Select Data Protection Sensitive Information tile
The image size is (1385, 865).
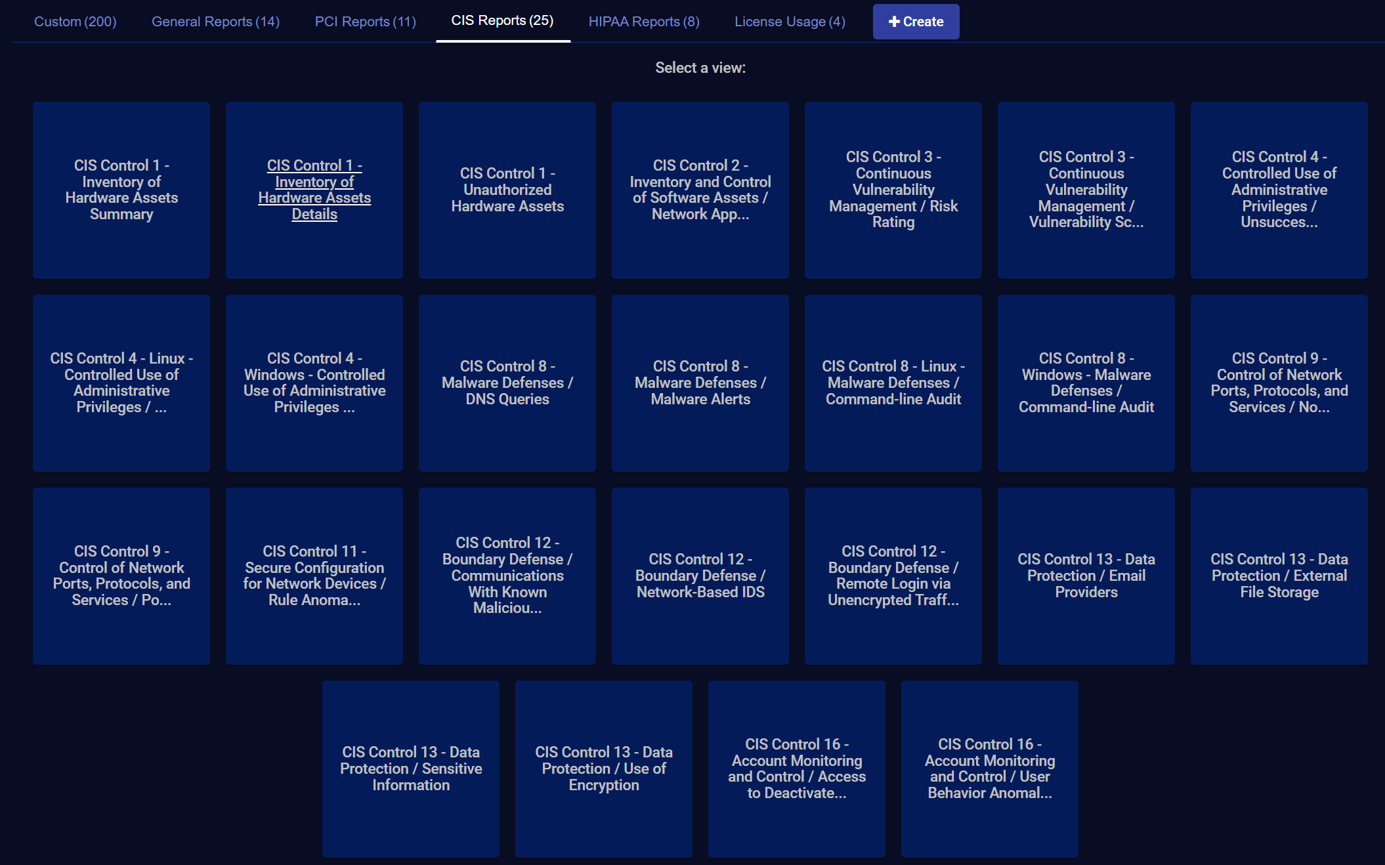pos(411,769)
